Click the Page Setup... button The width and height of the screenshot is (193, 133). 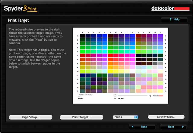point(31,117)
